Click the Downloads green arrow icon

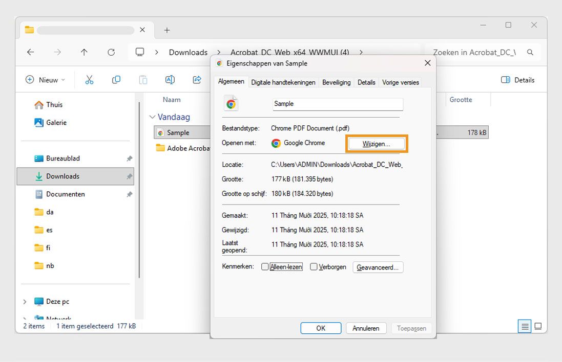(x=39, y=176)
